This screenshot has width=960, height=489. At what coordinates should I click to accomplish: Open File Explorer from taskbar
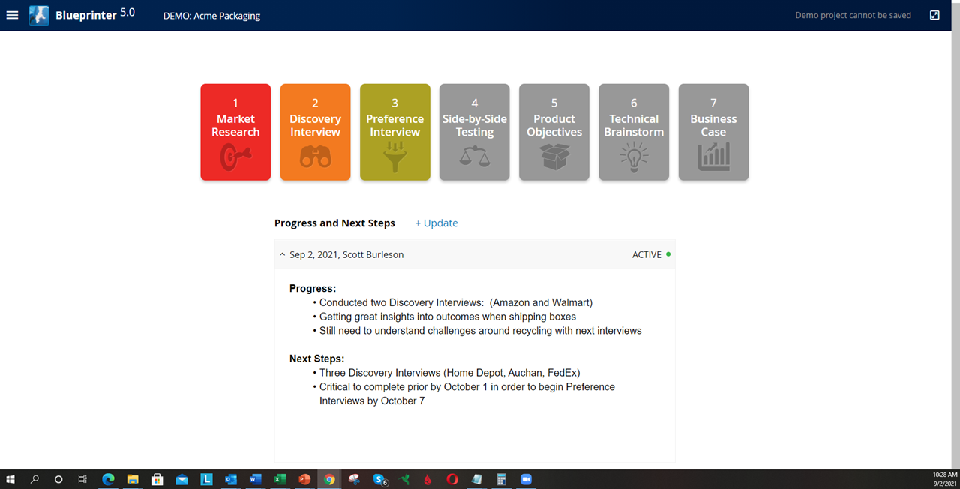point(133,479)
